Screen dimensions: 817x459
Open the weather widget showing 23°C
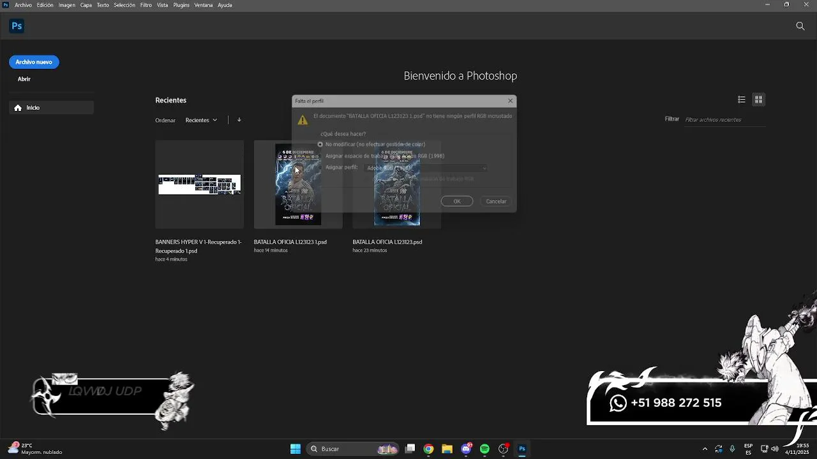pos(35,449)
